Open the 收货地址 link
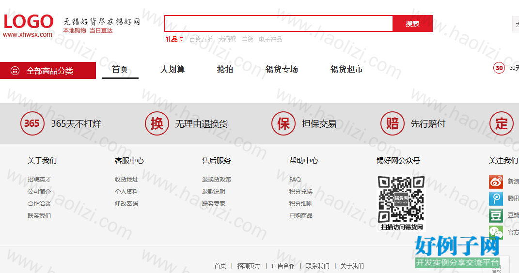 126,180
